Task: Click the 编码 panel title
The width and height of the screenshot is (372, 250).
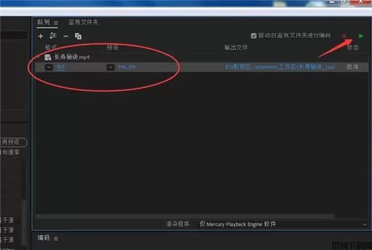Action: [43, 238]
